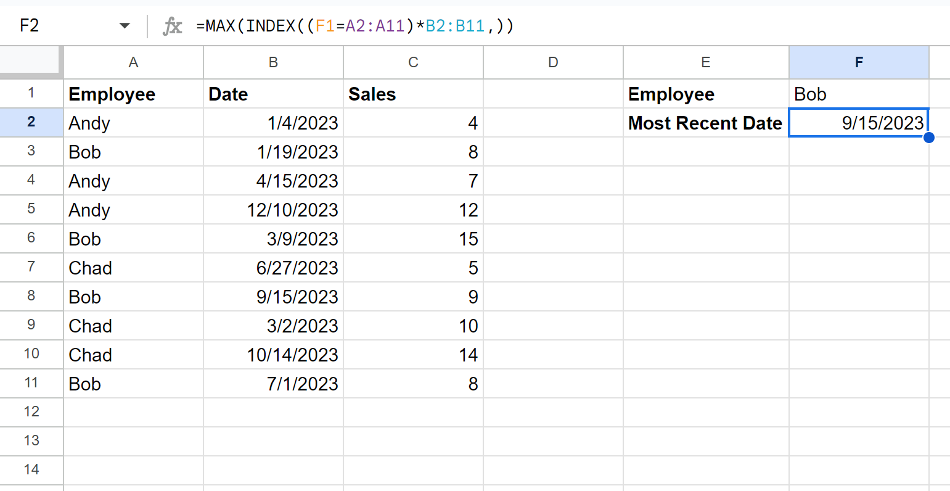
Task: Click the Sales header cell
Action: point(413,94)
